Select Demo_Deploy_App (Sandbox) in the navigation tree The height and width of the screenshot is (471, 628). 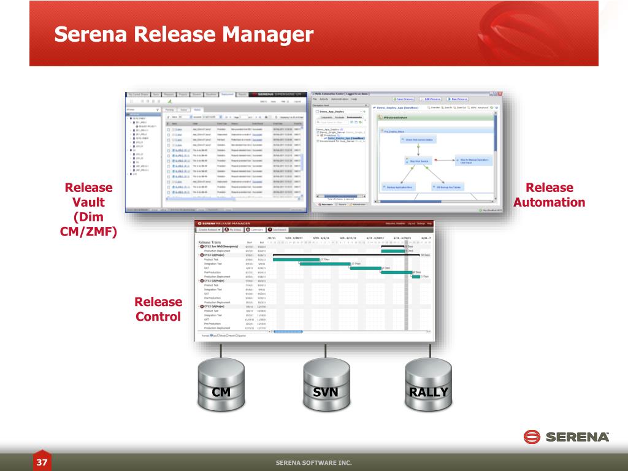coord(347,138)
